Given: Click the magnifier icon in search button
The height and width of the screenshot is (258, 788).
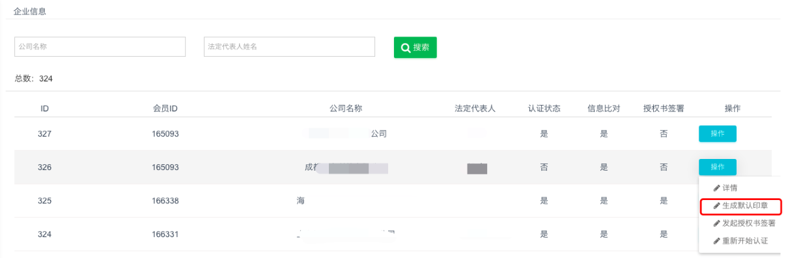Looking at the screenshot, I should click(x=405, y=48).
